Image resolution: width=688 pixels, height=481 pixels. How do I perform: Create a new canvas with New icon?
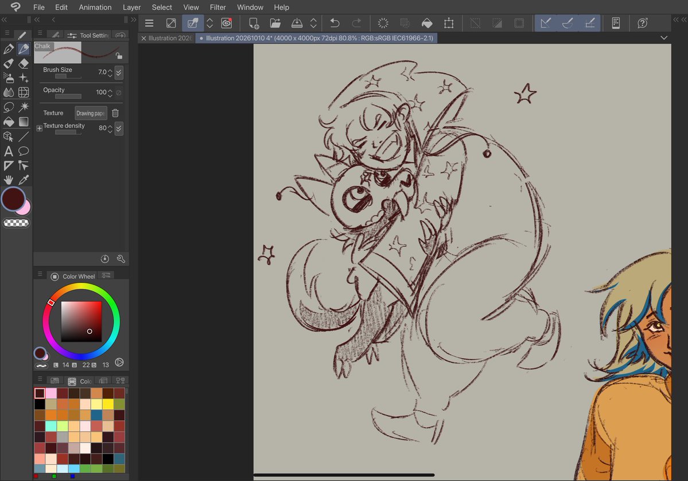click(x=254, y=24)
